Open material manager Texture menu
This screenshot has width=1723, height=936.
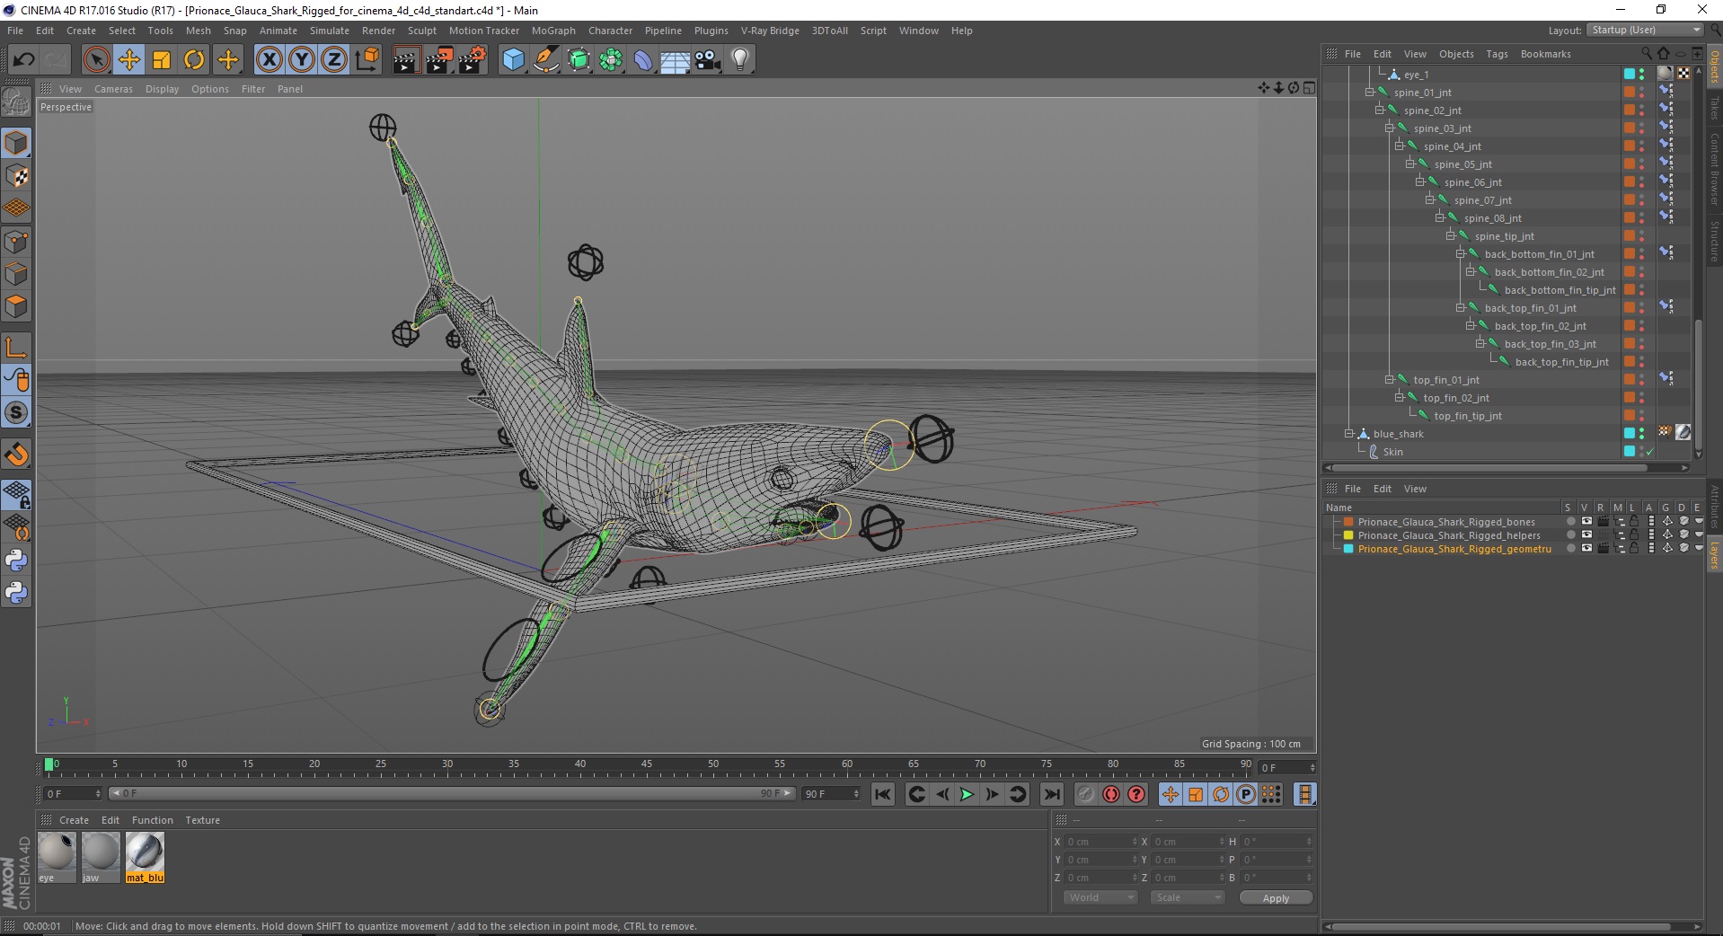(202, 820)
